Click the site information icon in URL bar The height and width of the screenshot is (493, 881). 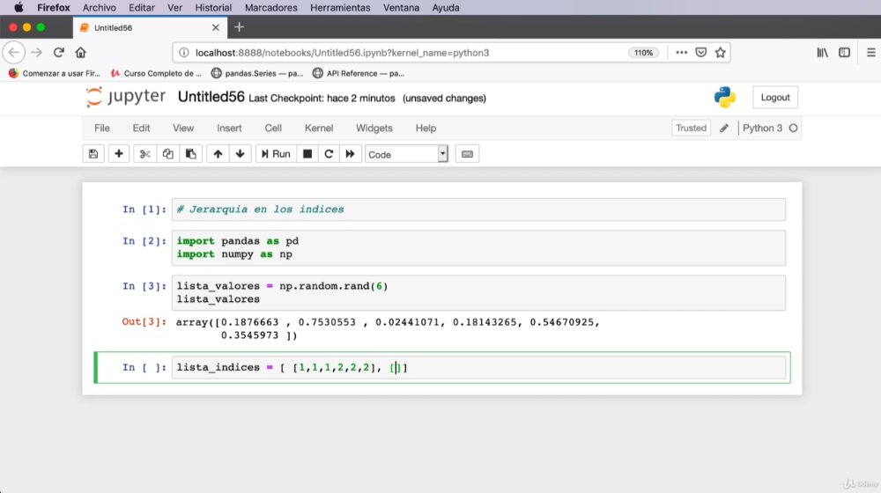(184, 52)
